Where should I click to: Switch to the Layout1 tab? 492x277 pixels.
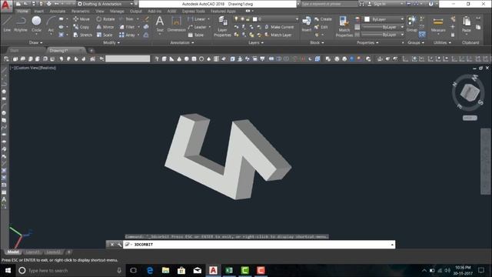point(32,252)
